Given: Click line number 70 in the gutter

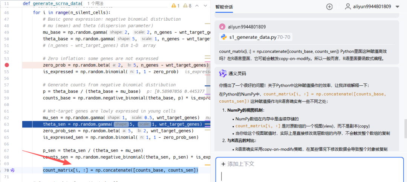Looking at the screenshot, I should tap(7, 170).
